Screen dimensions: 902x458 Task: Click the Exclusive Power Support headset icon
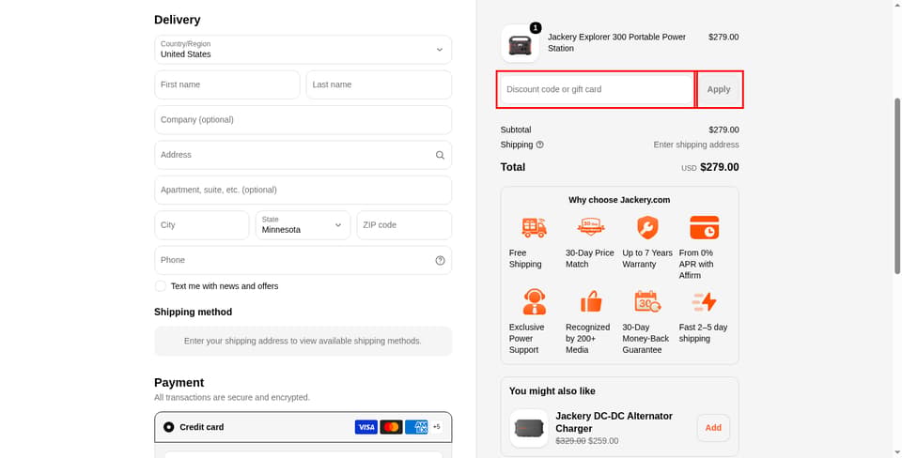tap(535, 301)
